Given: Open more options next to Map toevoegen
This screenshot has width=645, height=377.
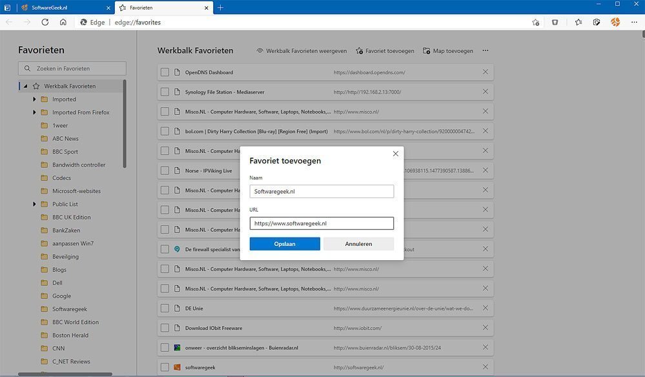Looking at the screenshot, I should (x=486, y=50).
